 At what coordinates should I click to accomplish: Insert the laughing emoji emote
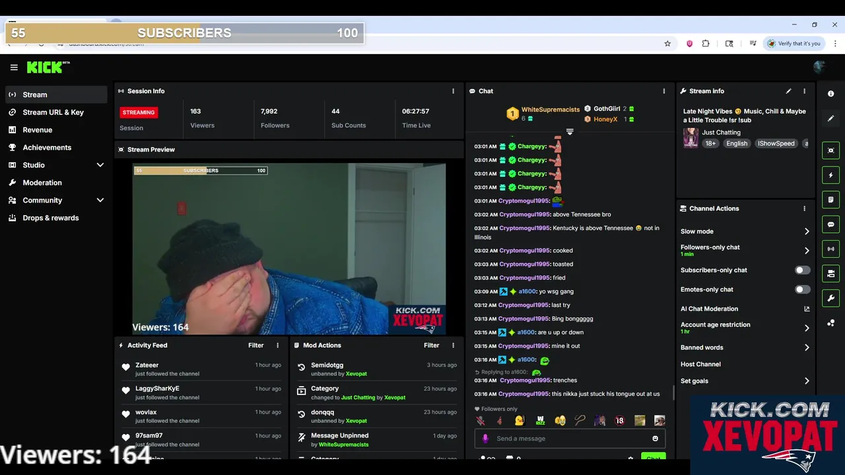pos(560,420)
